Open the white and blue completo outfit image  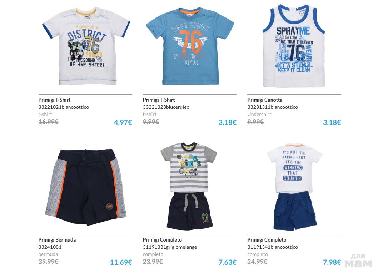[295, 187]
